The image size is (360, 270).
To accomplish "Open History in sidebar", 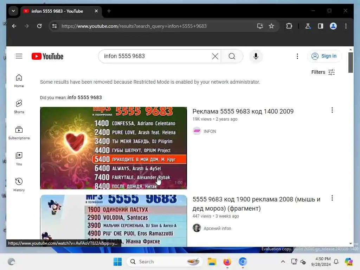I will tap(19, 185).
